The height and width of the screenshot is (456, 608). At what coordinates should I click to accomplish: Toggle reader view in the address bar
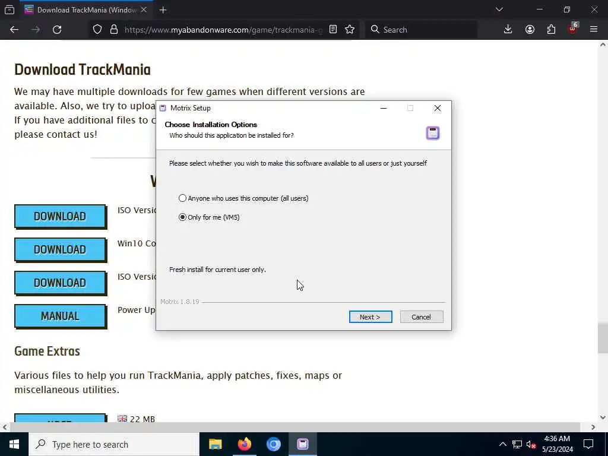tap(332, 30)
